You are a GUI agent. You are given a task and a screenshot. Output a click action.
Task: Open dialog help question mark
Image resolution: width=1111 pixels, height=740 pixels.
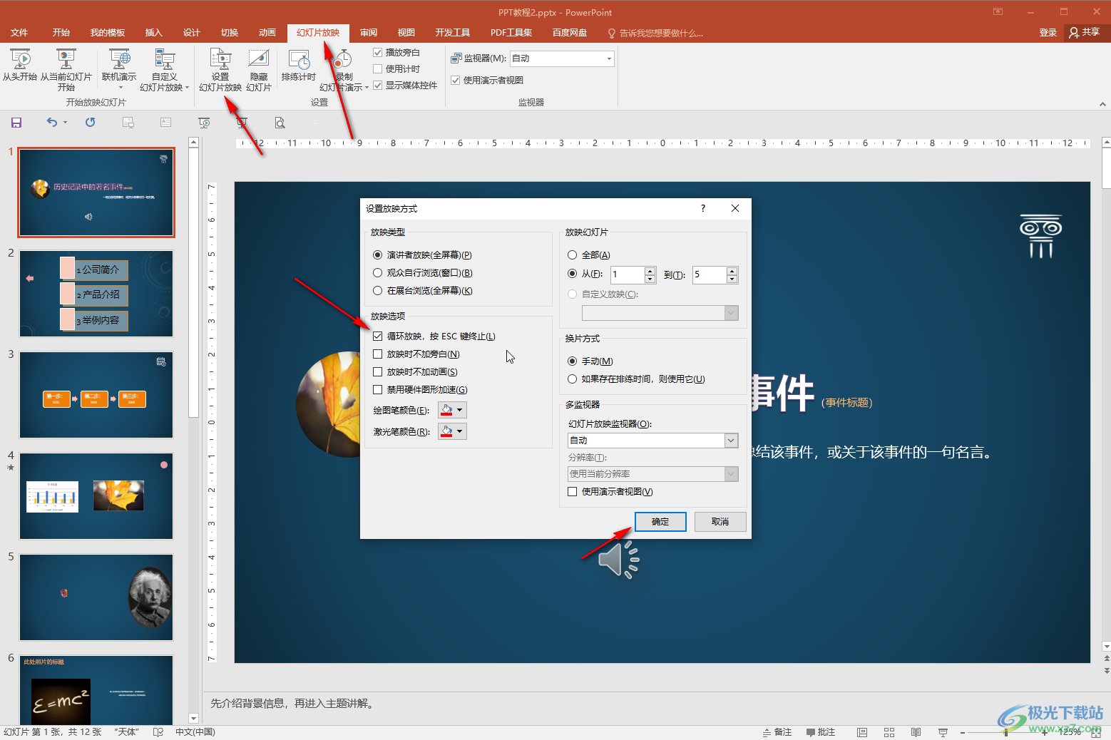pyautogui.click(x=703, y=208)
